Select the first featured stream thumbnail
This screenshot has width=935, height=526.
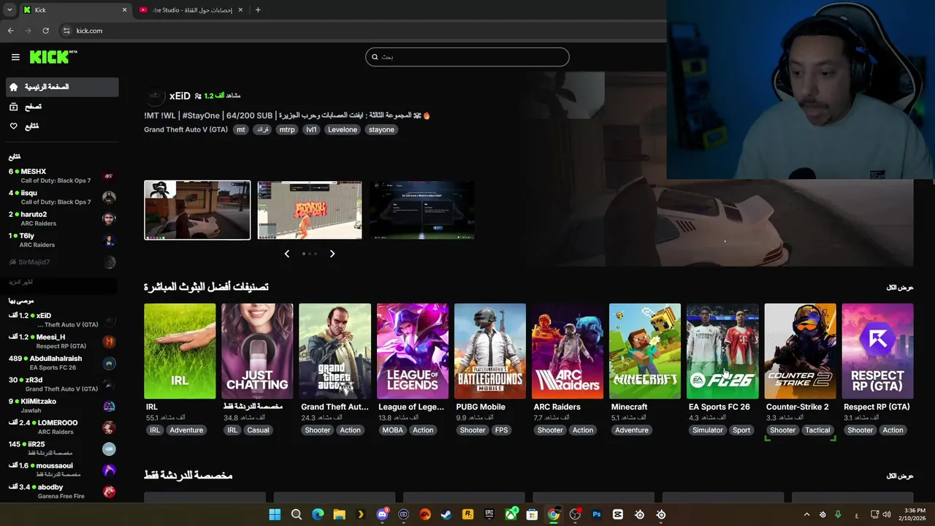[x=197, y=210]
